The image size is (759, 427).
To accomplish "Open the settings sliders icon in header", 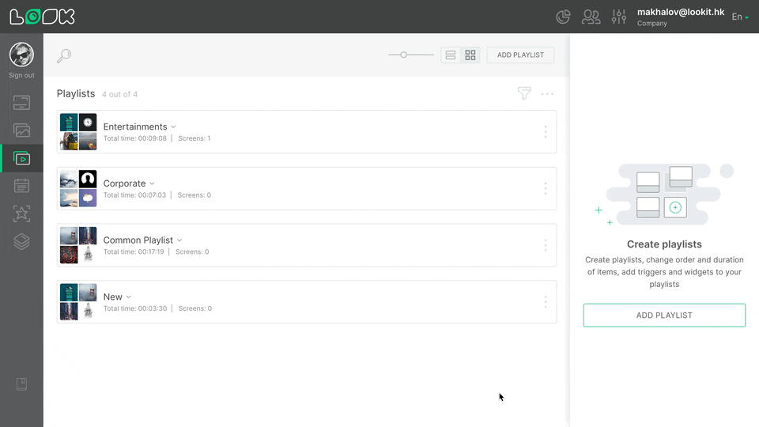I will 619,17.
